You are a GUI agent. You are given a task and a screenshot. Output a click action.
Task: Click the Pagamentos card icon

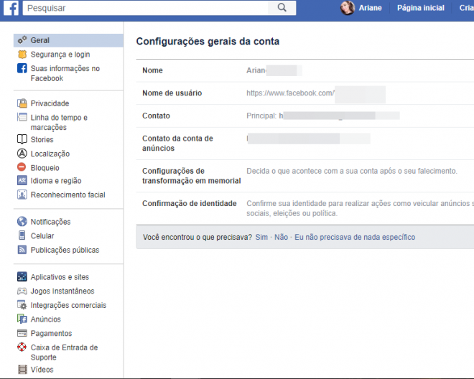pos(22,333)
